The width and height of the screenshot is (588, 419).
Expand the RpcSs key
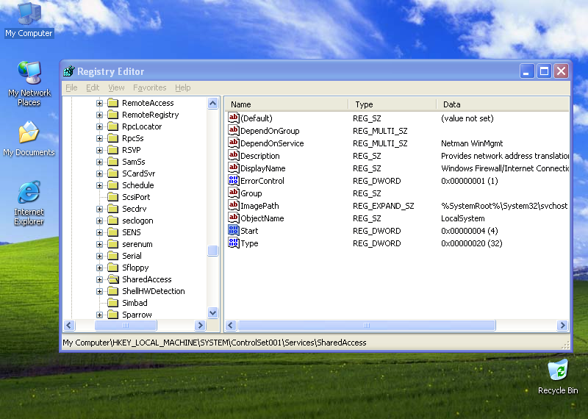pos(99,138)
